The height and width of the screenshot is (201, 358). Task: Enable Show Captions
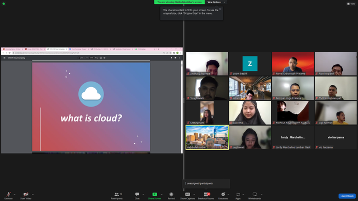click(x=187, y=195)
